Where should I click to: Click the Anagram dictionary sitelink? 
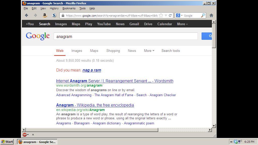pos(107,123)
